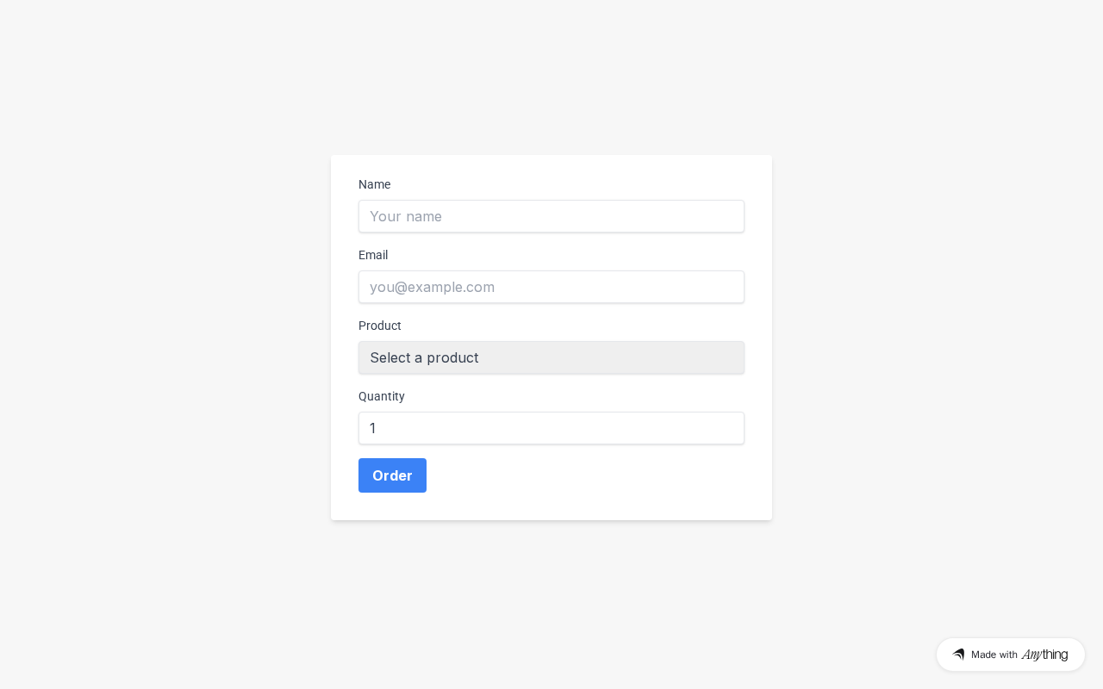Click the Product field label

(x=380, y=326)
